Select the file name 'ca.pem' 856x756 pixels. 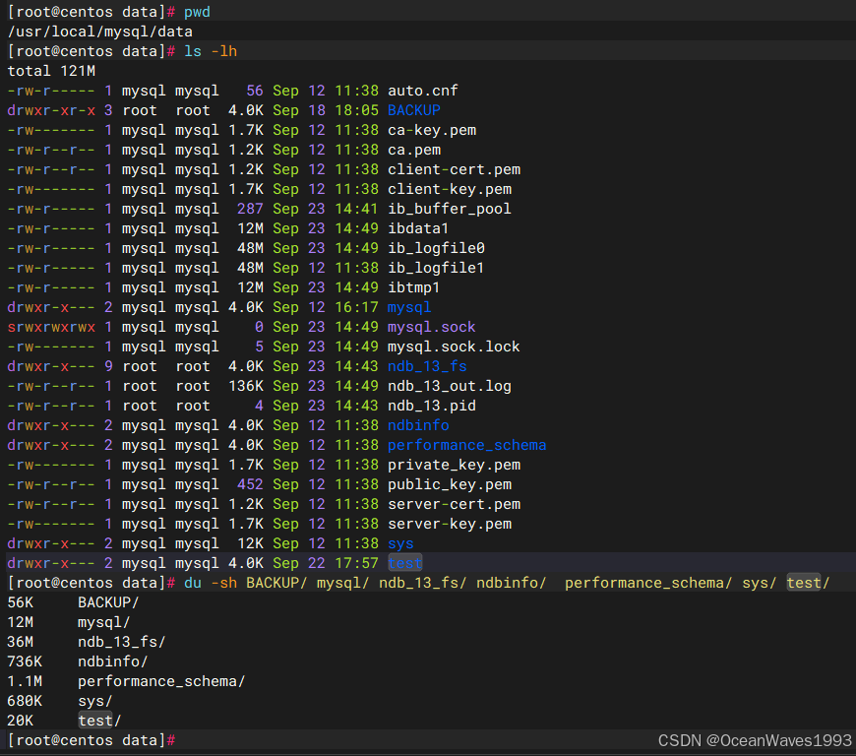coord(414,150)
